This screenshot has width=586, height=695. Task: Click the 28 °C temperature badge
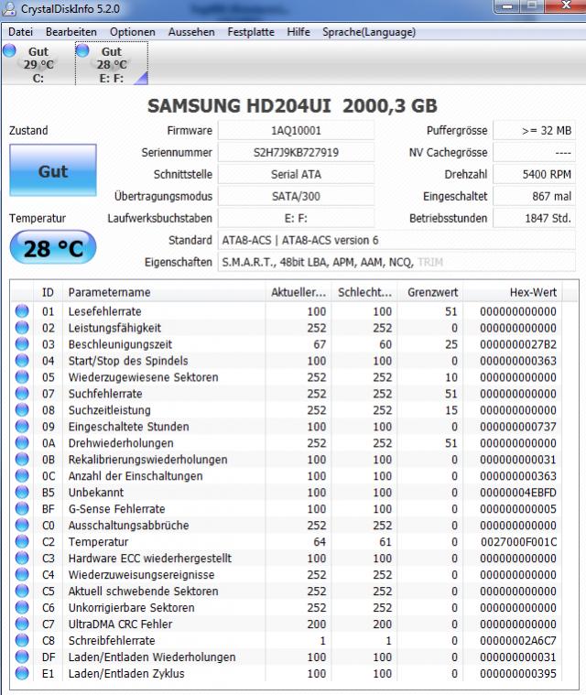coord(53,248)
